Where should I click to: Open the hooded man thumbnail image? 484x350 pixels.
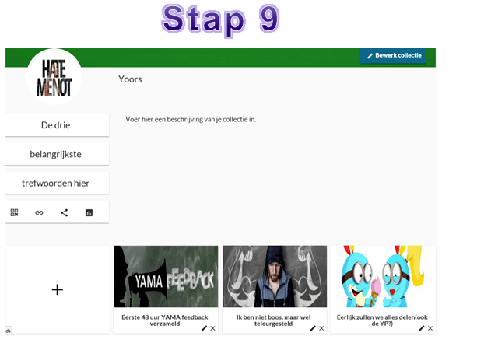[x=275, y=277]
